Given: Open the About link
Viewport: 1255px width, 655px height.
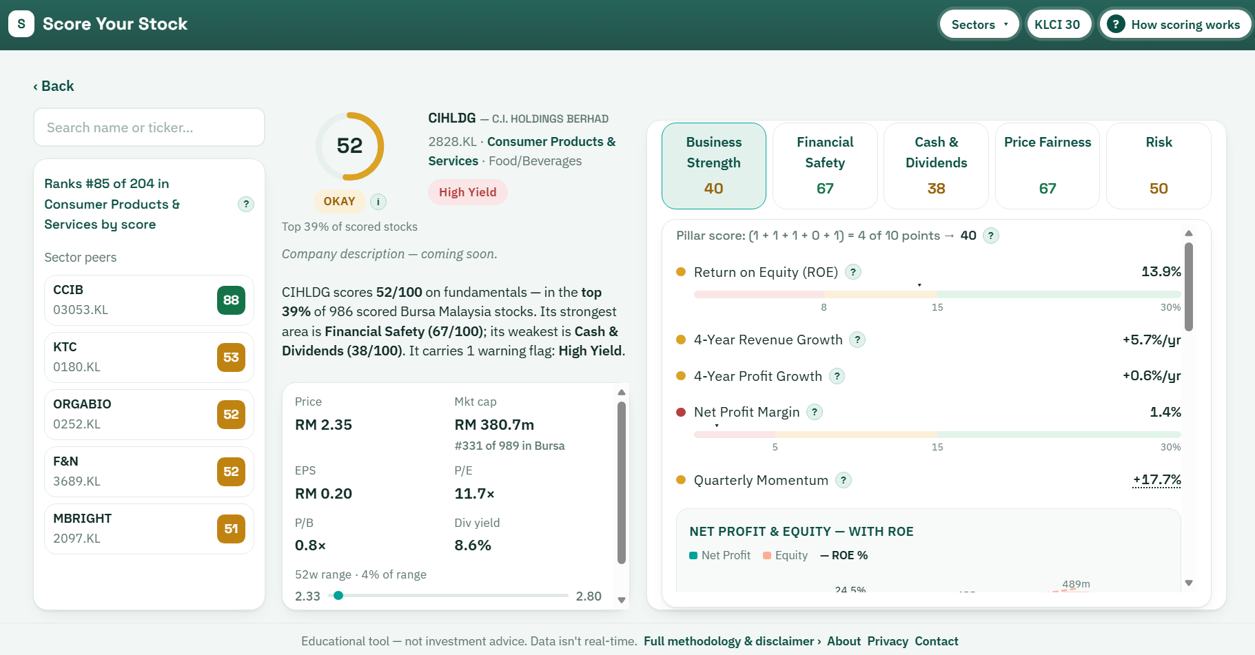Looking at the screenshot, I should pos(844,641).
